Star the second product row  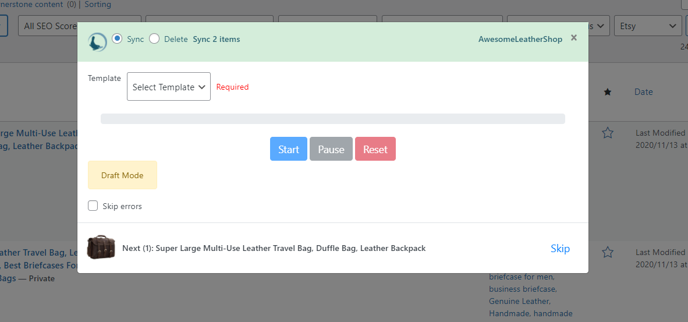coord(607,252)
